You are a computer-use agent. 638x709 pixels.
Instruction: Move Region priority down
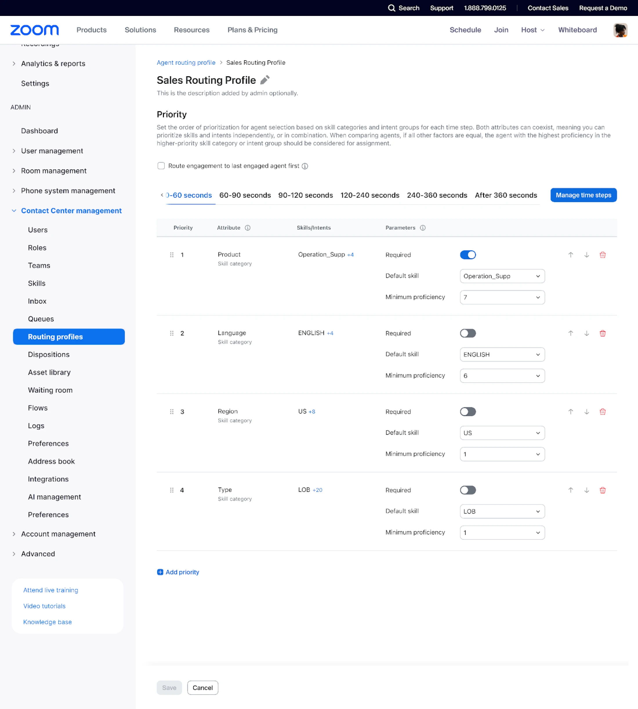point(586,412)
